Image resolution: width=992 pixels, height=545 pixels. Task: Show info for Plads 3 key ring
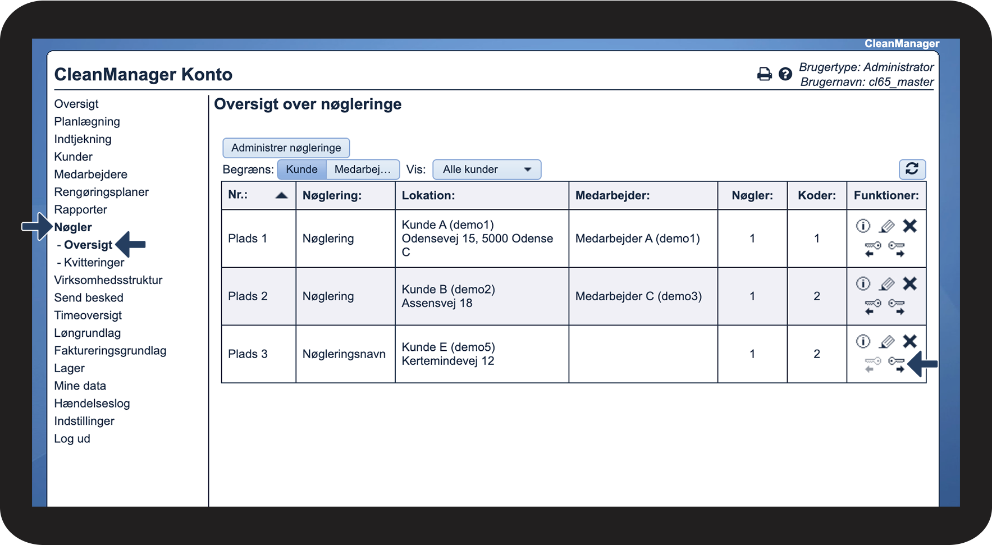point(863,341)
